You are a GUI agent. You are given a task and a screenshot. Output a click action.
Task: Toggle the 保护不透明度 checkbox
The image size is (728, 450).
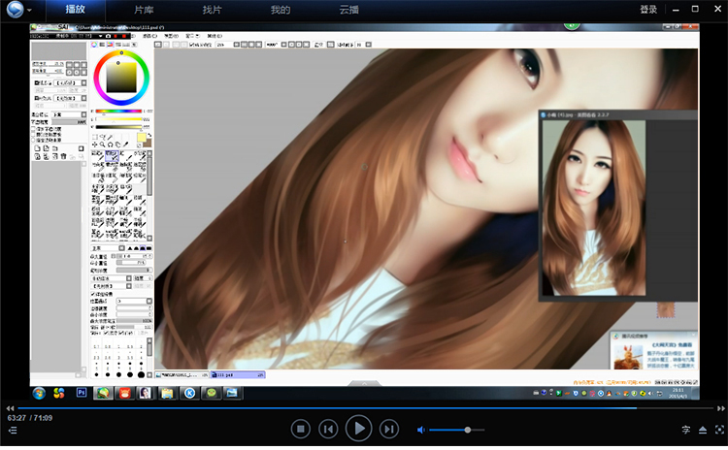point(33,129)
